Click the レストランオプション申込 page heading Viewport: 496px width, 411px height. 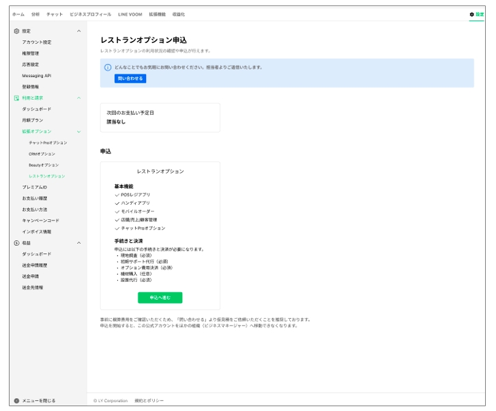143,40
